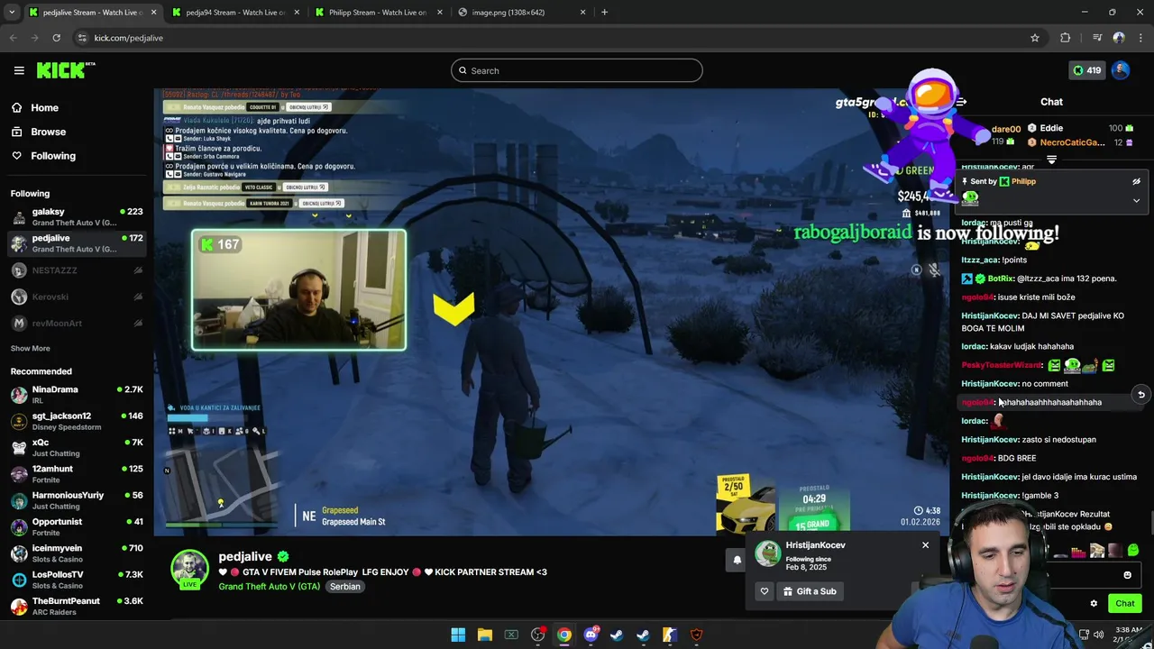Expand the pinned message chevron
The image size is (1154, 649).
(1136, 200)
